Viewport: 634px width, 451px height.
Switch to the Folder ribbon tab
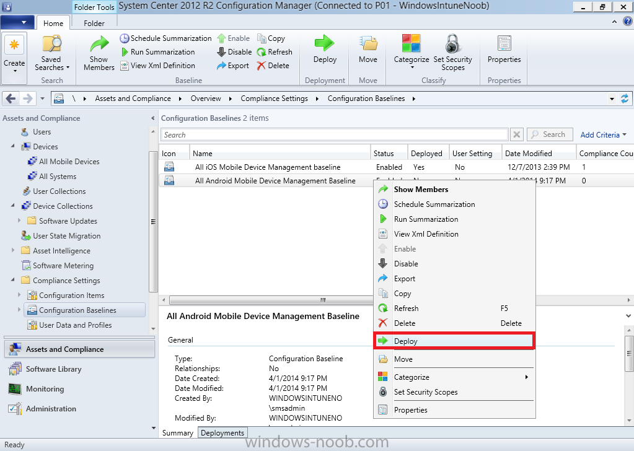point(94,23)
